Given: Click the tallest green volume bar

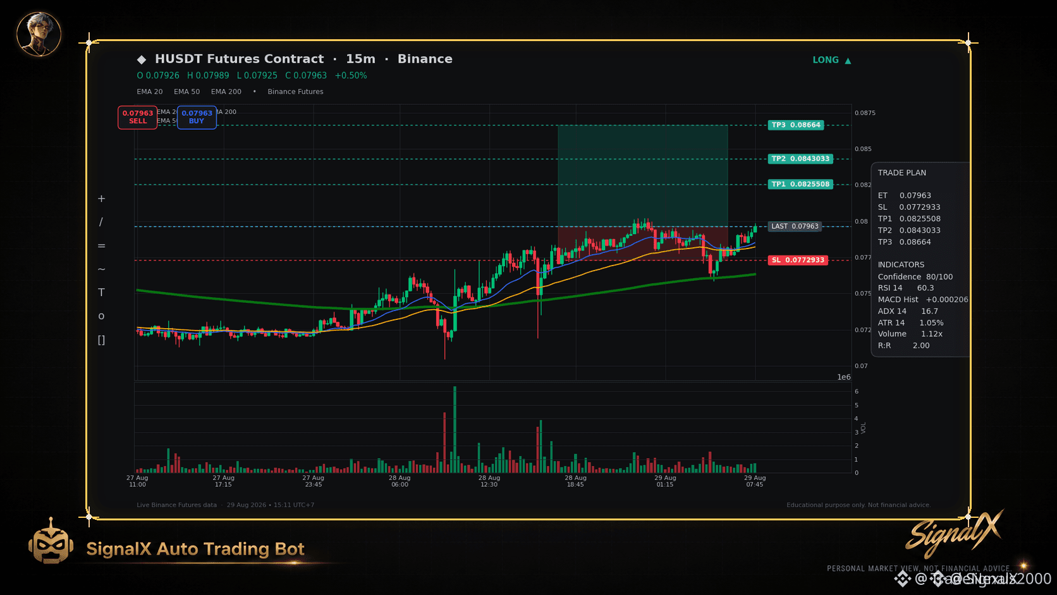Looking at the screenshot, I should pos(455,429).
